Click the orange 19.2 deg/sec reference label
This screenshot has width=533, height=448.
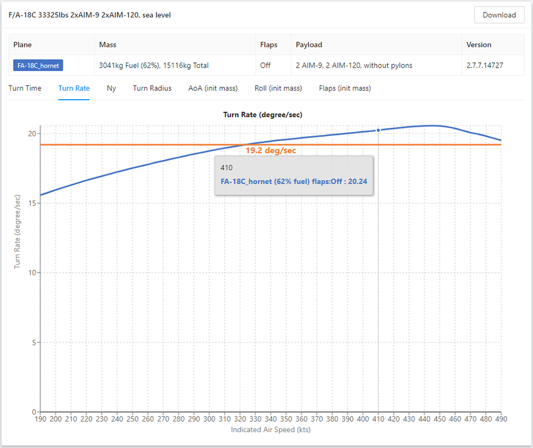[271, 151]
